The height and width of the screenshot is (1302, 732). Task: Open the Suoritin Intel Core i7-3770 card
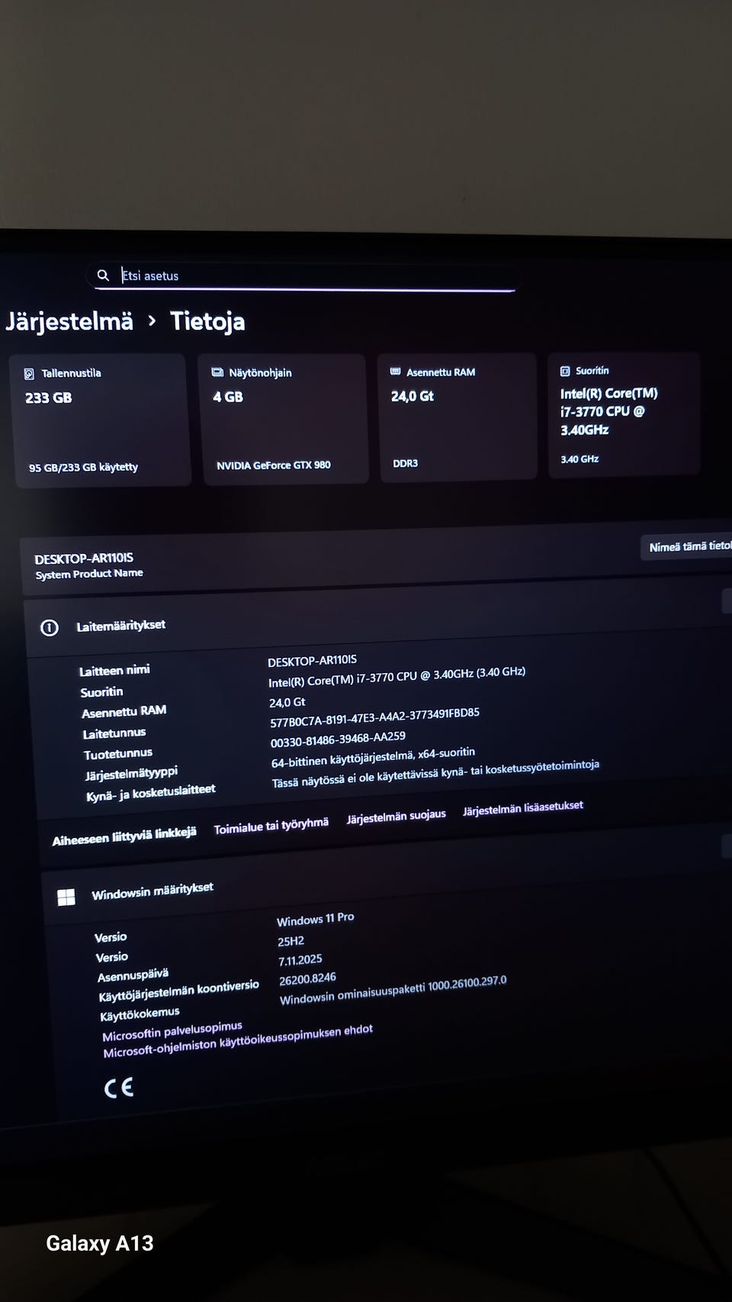[624, 414]
